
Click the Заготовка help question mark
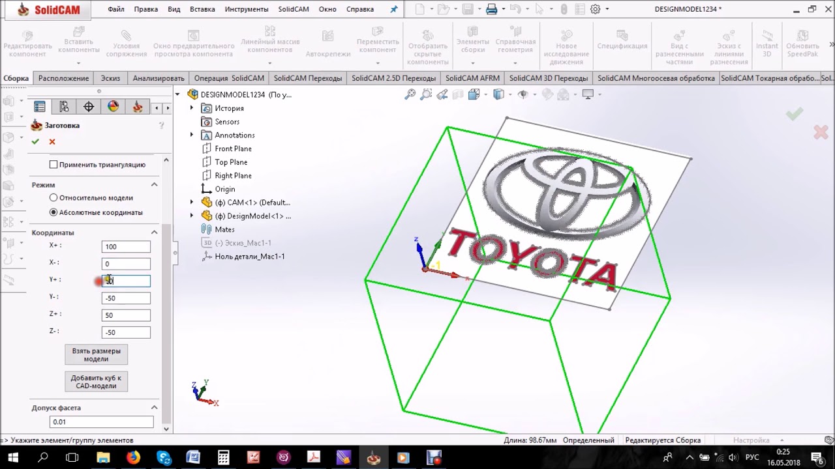pyautogui.click(x=161, y=125)
